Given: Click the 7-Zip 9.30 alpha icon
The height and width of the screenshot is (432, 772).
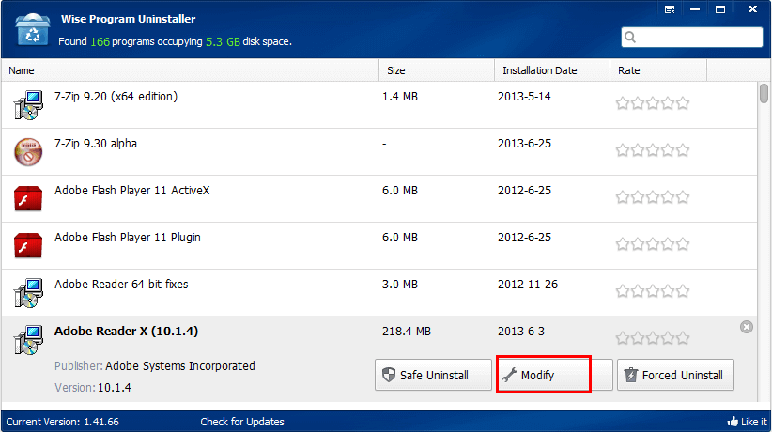Looking at the screenshot, I should point(28,151).
